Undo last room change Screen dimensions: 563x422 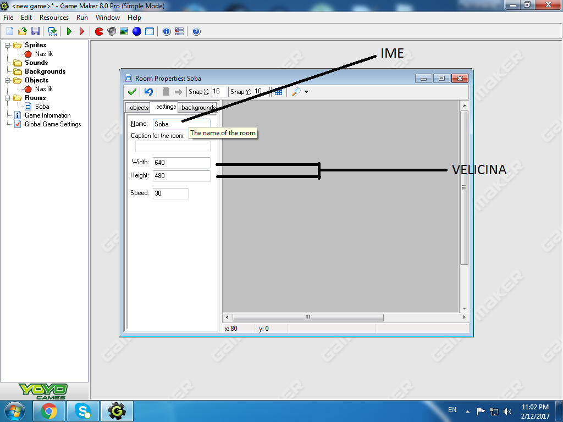pyautogui.click(x=148, y=92)
